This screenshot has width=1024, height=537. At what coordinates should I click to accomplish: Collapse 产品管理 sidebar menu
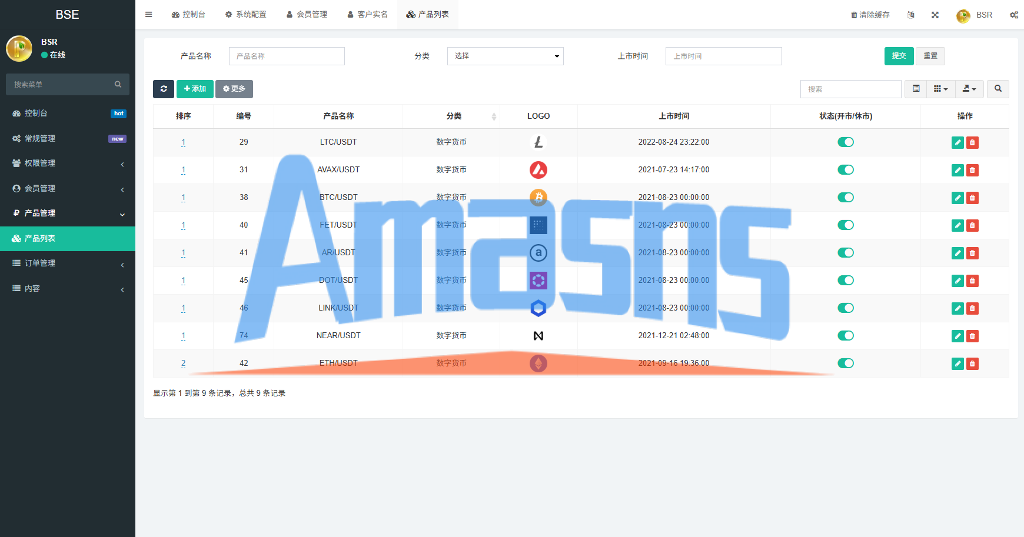tap(68, 213)
